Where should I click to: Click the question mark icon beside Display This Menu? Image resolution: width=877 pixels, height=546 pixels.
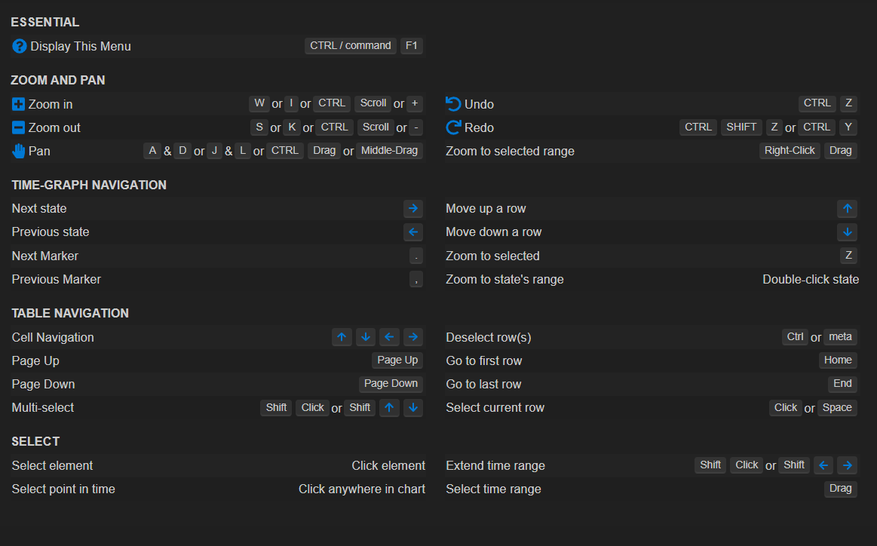click(x=19, y=47)
